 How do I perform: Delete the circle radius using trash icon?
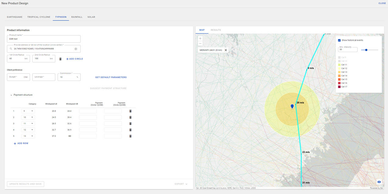click(60, 59)
